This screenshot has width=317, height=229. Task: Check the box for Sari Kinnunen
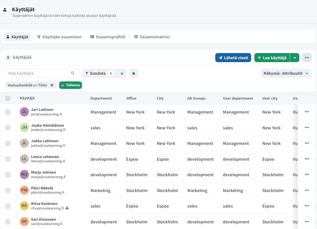[8, 222]
